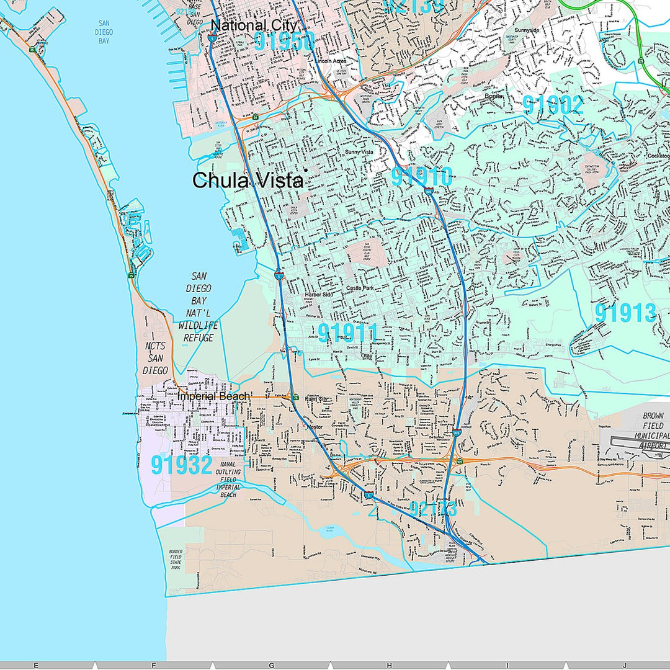
Task: Select ZIP code 91950 label
Action: (284, 42)
